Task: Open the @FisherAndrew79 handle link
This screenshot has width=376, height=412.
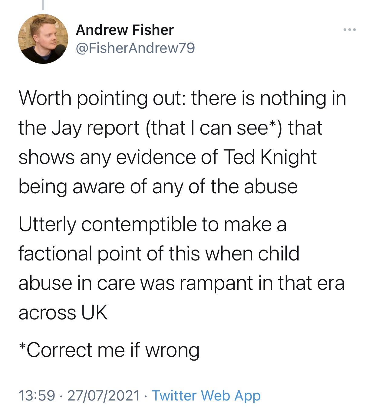Action: point(135,48)
